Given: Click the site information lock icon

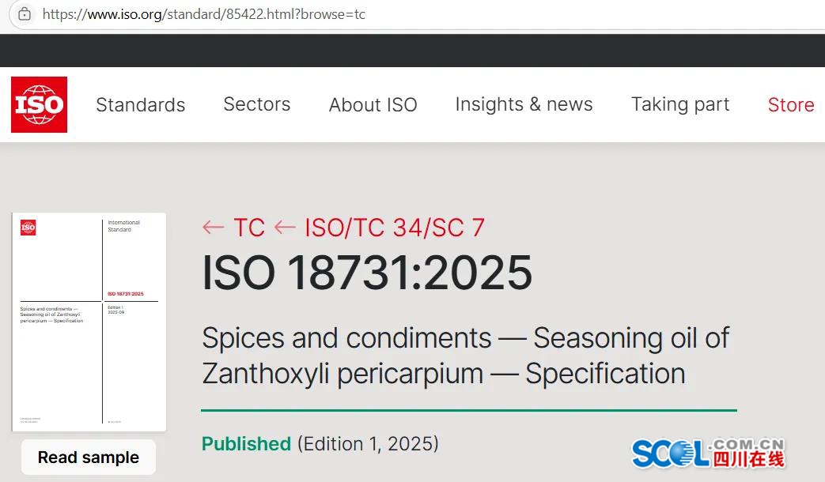Looking at the screenshot, I should coord(25,14).
